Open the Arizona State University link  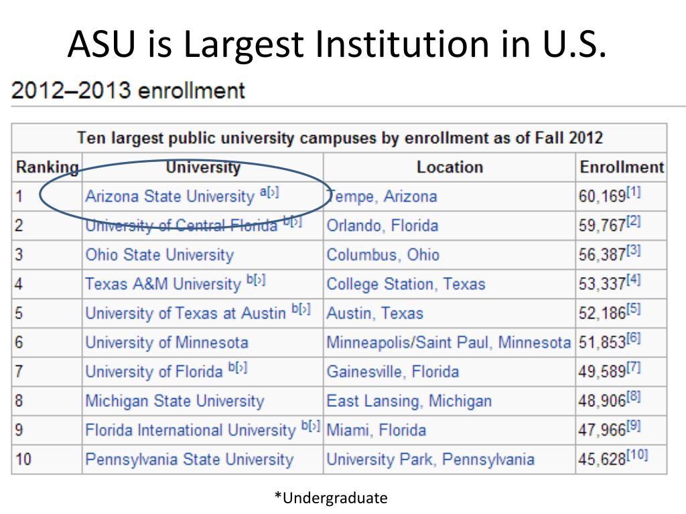pyautogui.click(x=169, y=197)
